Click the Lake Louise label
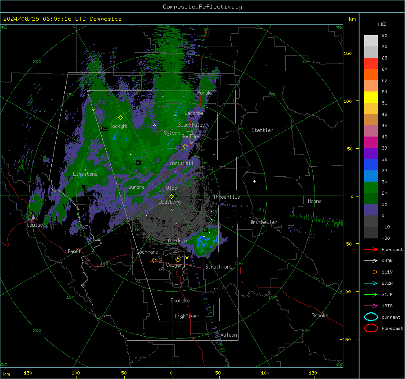 pos(35,221)
